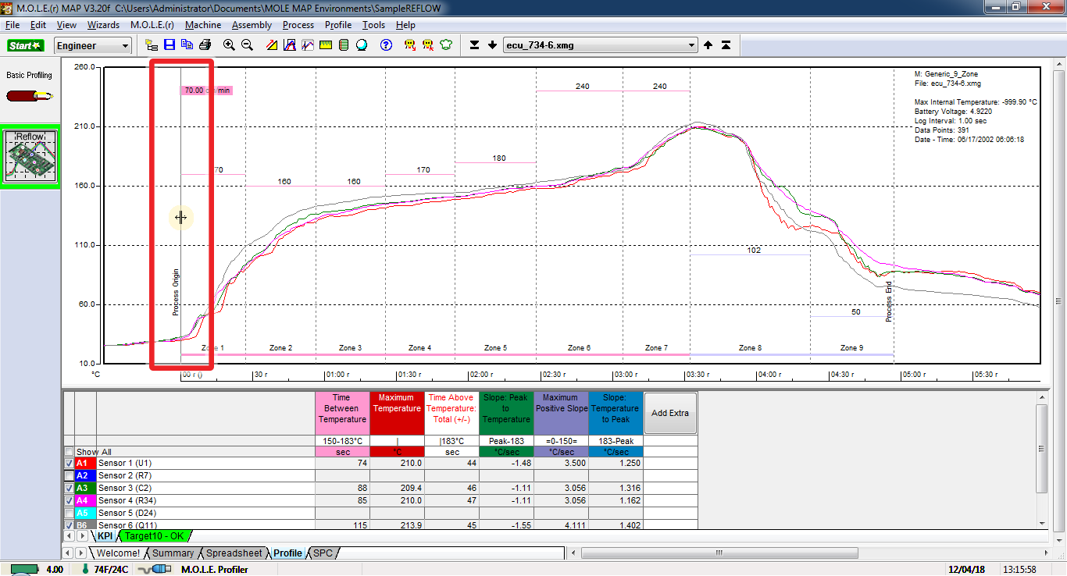
Task: Select the Reflow circuit board icon
Action: point(30,157)
